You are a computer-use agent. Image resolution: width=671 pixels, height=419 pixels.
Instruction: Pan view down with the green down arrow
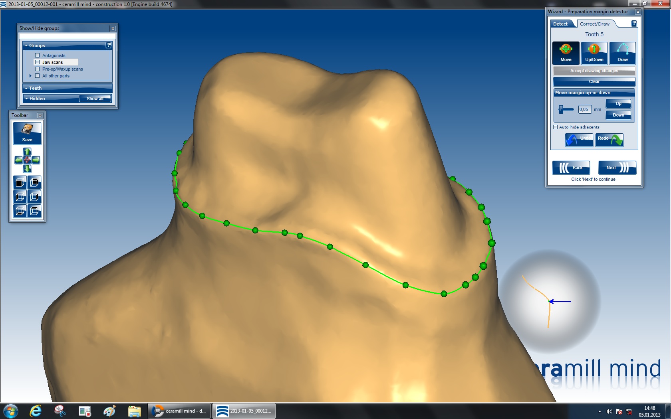[27, 168]
